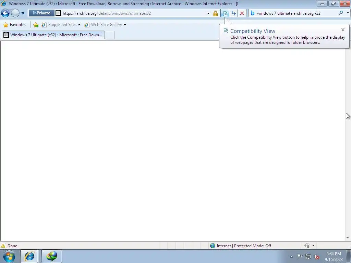Focus the search box with windows 7 query
This screenshot has height=263, width=351.
click(296, 13)
